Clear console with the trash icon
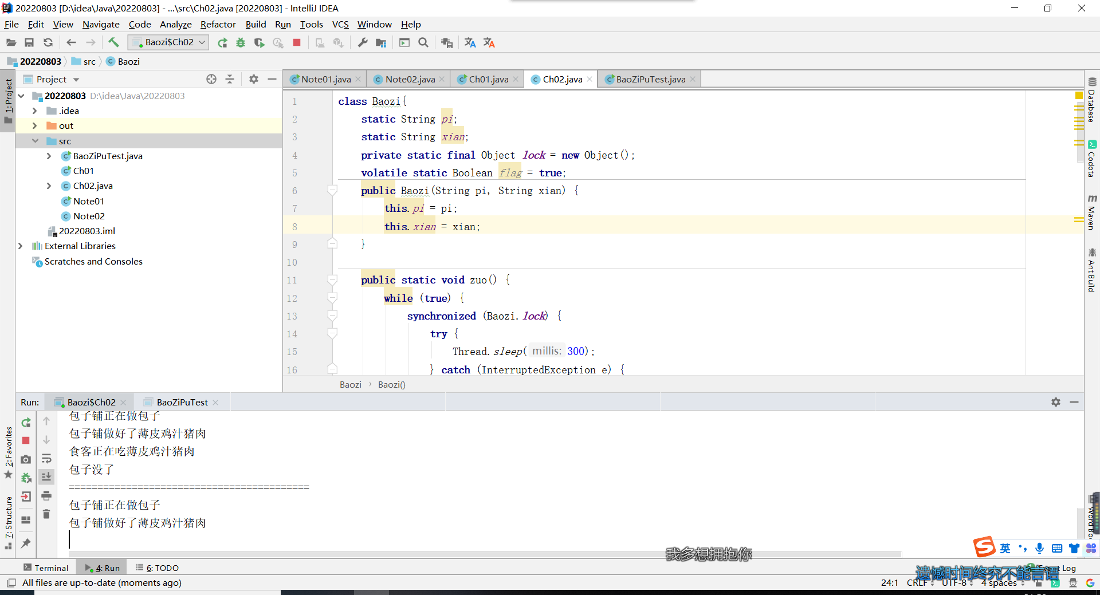This screenshot has height=595, width=1100. (46, 514)
